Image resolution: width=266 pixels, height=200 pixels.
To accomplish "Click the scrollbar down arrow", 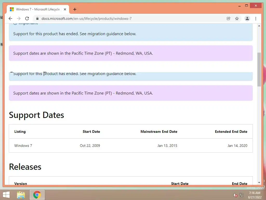I will (259, 183).
